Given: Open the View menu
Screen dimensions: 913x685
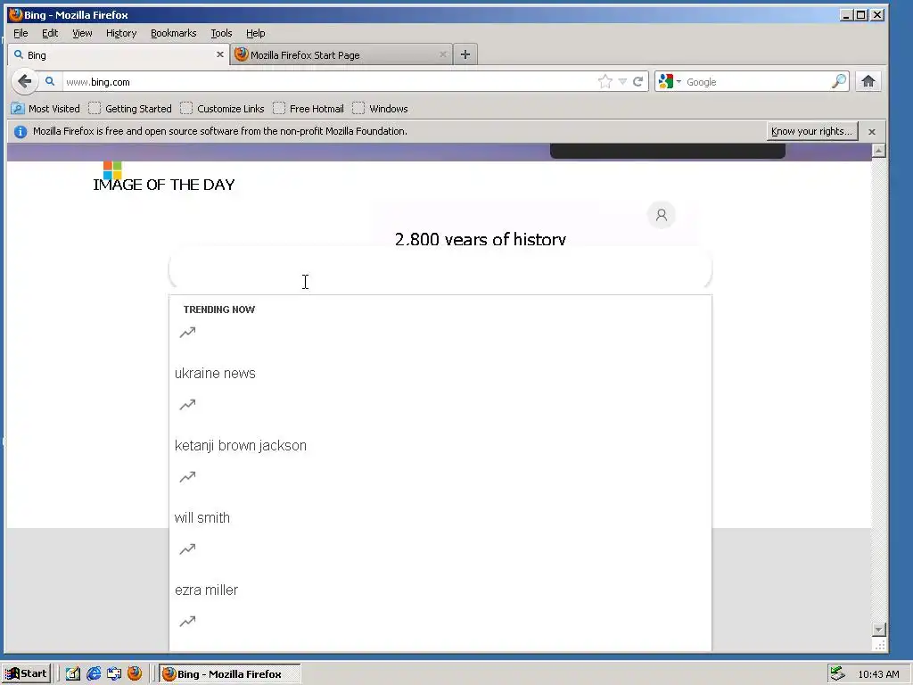Looking at the screenshot, I should [82, 33].
